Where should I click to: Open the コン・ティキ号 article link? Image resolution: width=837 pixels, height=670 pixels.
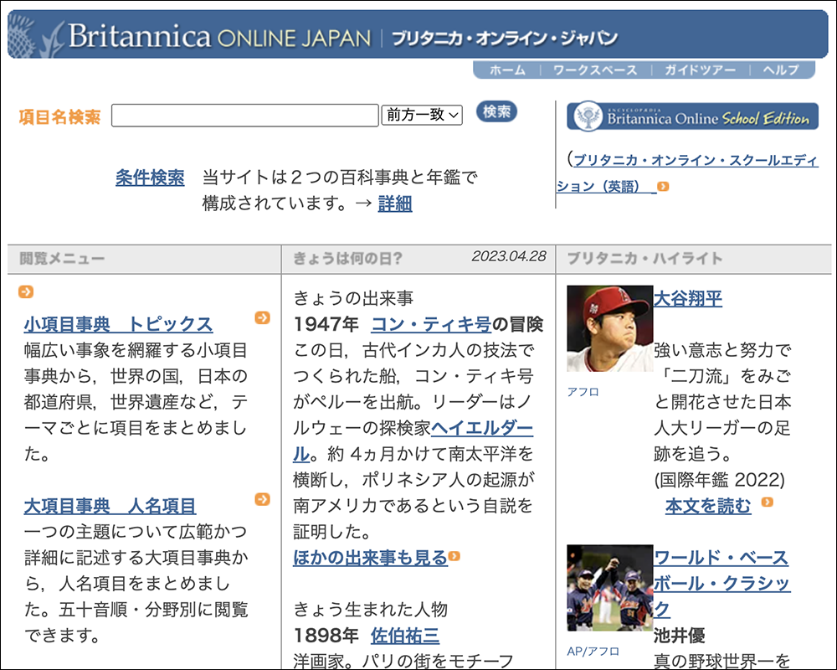point(431,324)
